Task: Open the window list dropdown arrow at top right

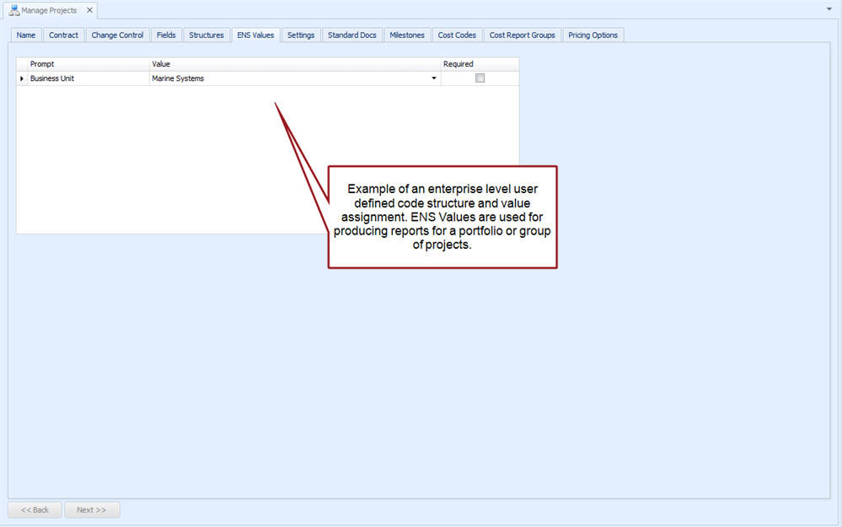Action: 829,8
